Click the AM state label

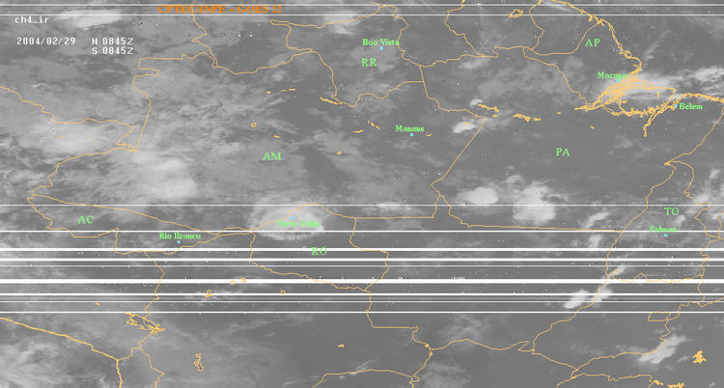(x=272, y=156)
